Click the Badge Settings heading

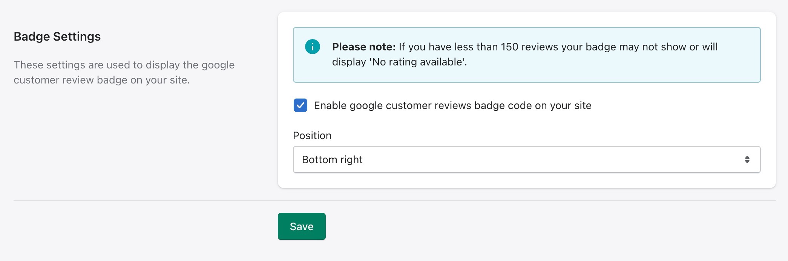(57, 36)
